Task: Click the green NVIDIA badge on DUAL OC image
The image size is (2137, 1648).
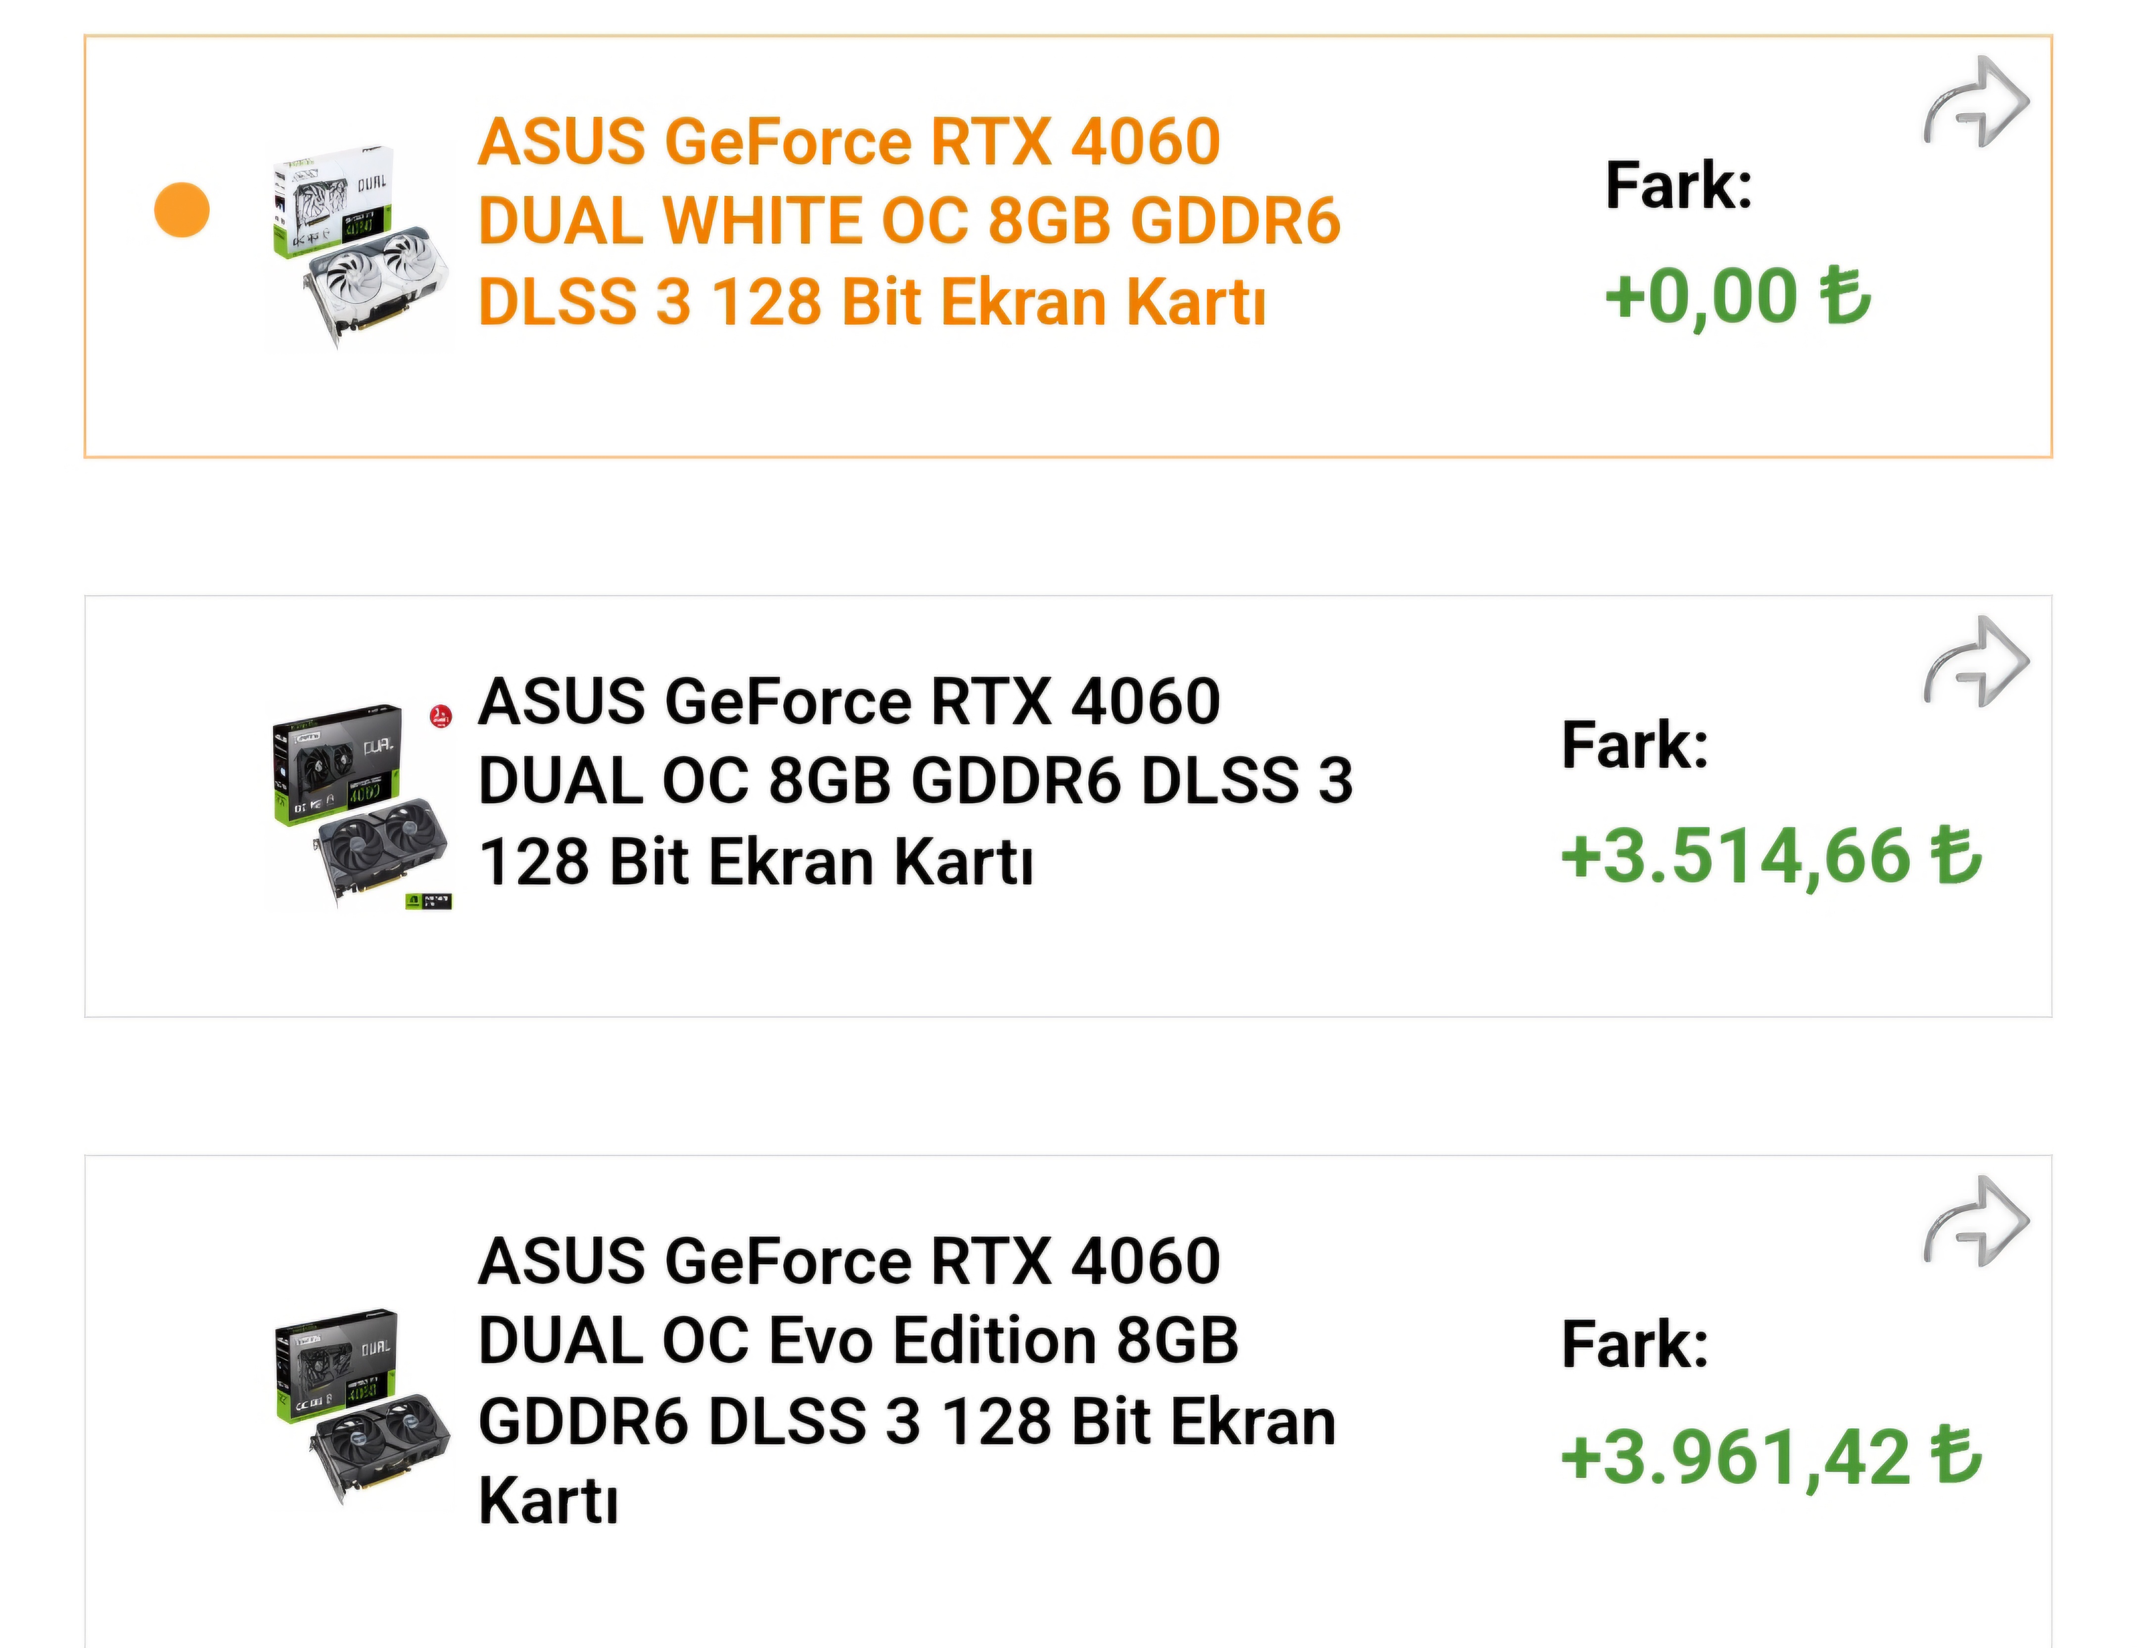Action: (428, 901)
